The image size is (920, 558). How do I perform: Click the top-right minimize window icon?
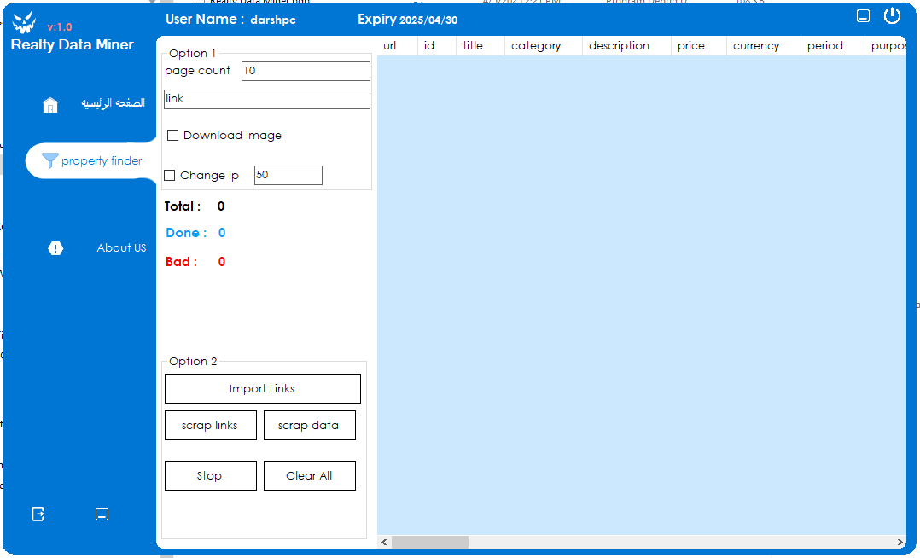tap(863, 15)
